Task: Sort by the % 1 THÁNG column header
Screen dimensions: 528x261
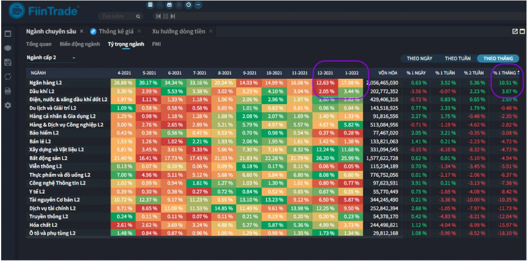Action: tap(505, 73)
